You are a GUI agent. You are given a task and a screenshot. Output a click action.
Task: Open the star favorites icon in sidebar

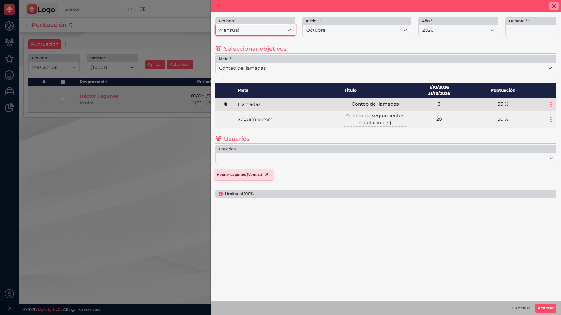tap(9, 59)
